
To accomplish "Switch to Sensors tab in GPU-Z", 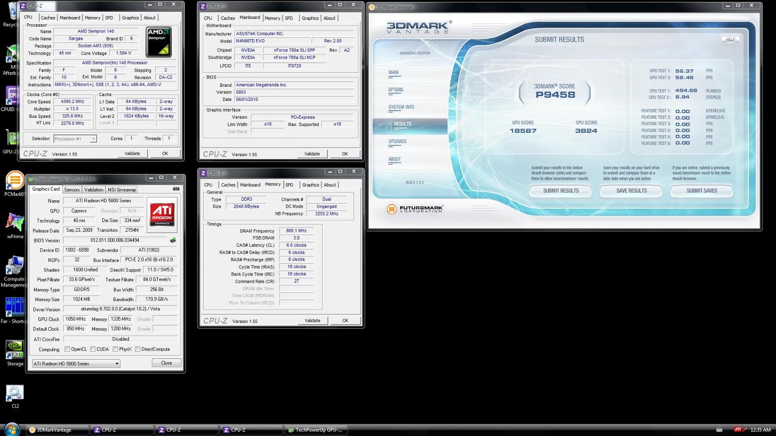I will [x=72, y=190].
